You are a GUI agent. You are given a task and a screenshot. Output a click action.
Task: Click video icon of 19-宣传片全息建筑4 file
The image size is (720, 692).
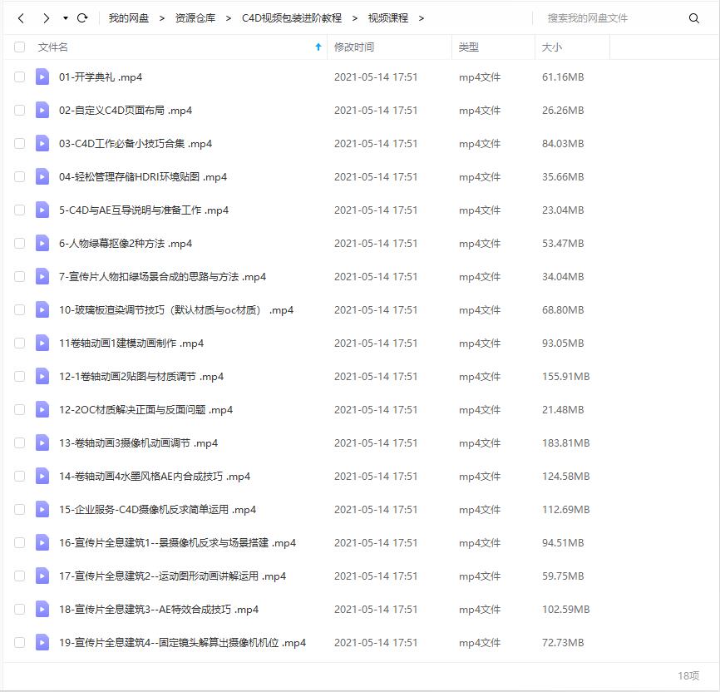coord(42,642)
